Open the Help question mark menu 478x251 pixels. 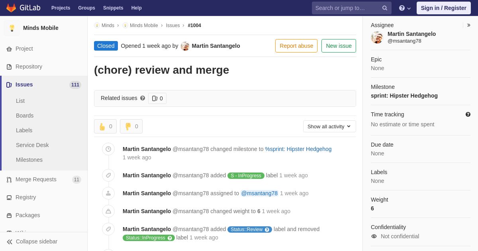[405, 8]
